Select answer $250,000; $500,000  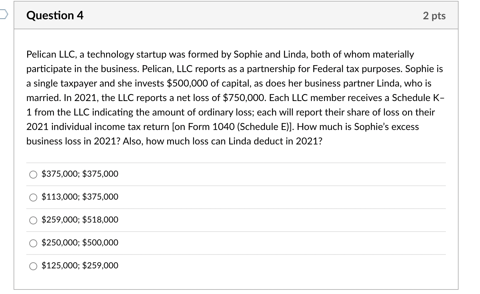click(x=80, y=243)
